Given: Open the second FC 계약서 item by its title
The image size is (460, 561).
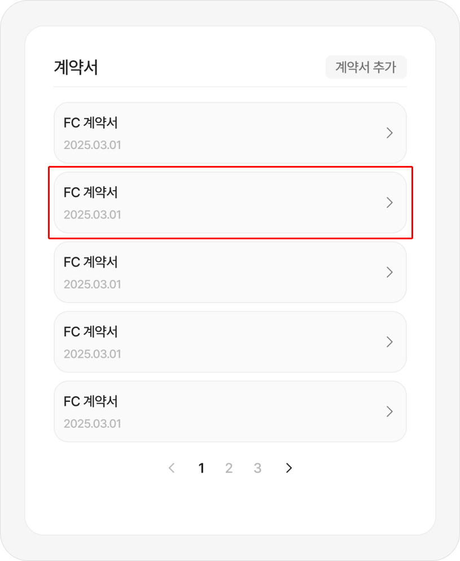Looking at the screenshot, I should (91, 192).
